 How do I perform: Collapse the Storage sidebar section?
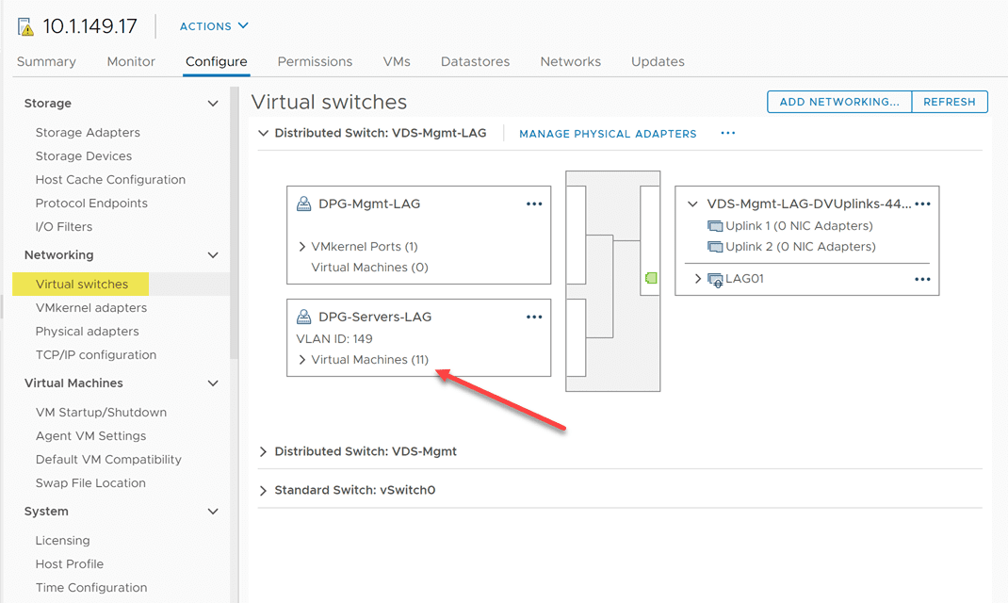(x=213, y=104)
